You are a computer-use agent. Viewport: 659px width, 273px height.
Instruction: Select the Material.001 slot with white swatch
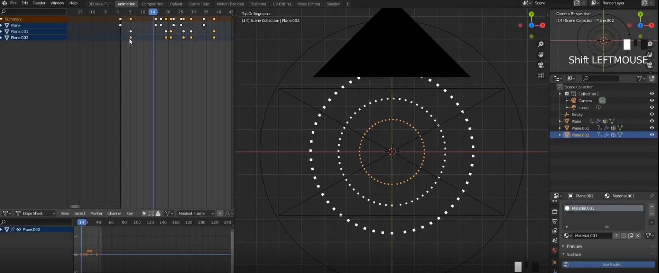[x=603, y=208]
